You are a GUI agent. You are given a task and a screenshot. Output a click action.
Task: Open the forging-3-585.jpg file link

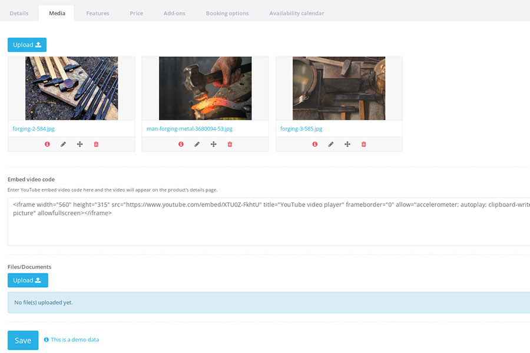click(x=301, y=129)
